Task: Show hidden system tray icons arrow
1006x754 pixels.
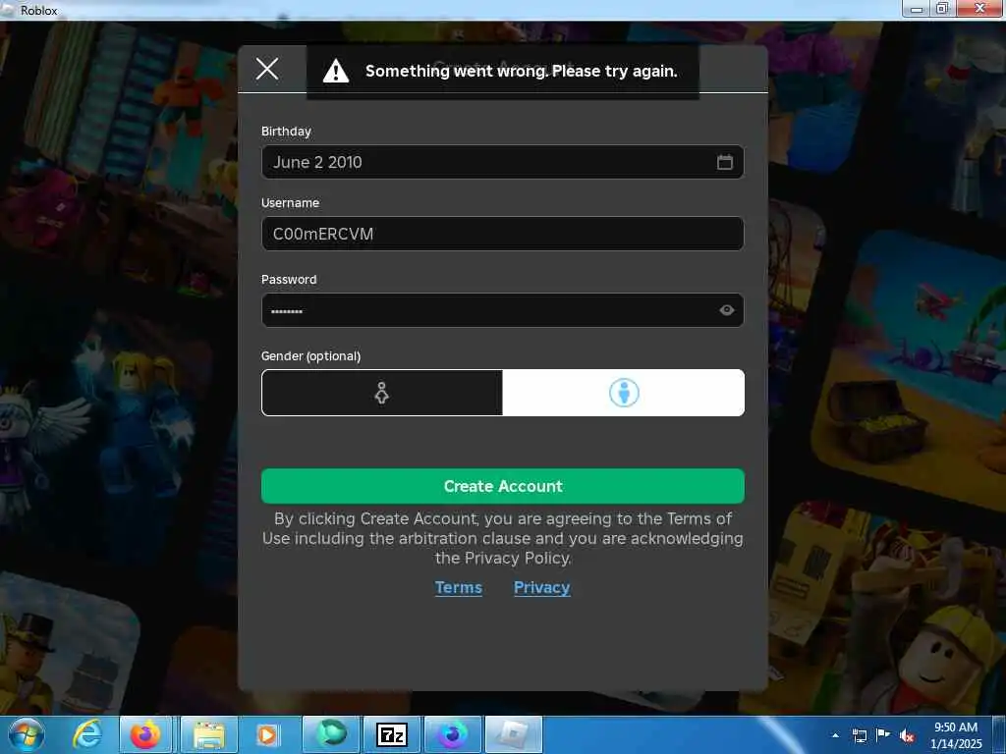Action: pos(835,735)
